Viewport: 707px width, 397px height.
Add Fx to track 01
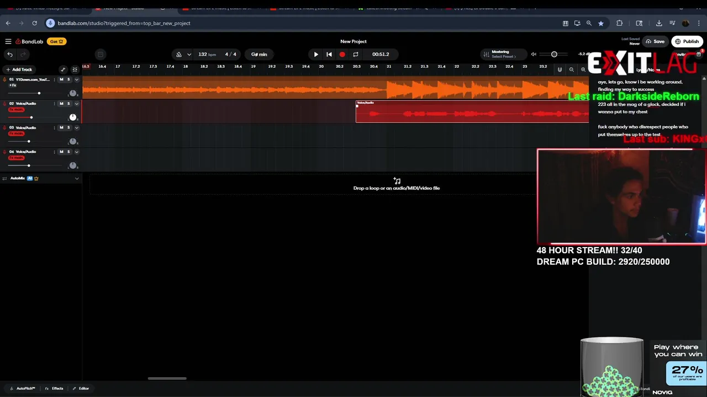click(x=13, y=85)
